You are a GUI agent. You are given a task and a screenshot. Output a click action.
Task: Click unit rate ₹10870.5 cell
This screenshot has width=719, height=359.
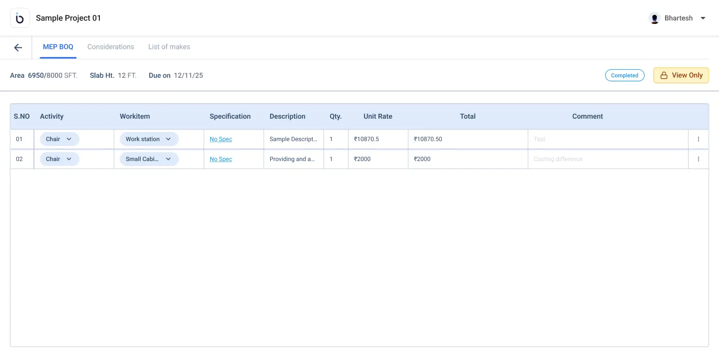(x=378, y=139)
